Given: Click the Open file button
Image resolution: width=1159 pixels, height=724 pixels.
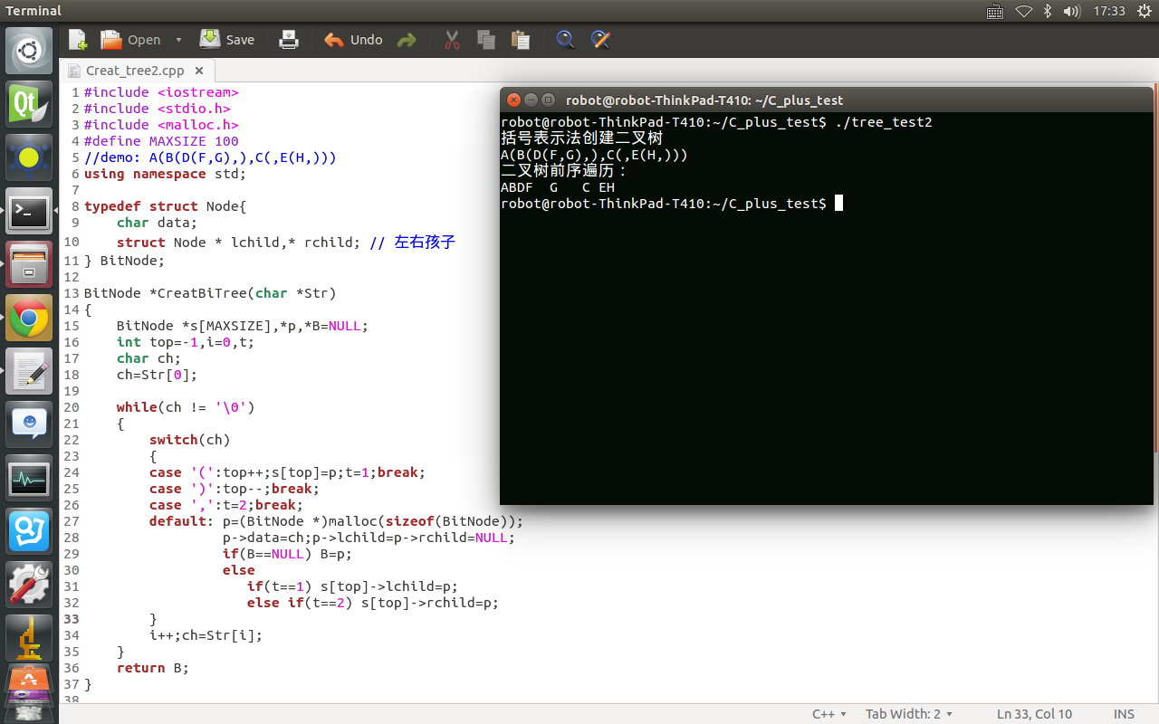Looking at the screenshot, I should pos(130,40).
